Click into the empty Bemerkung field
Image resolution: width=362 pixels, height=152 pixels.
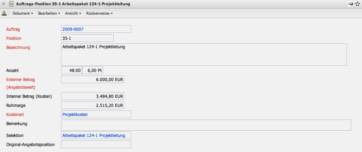pos(206,125)
